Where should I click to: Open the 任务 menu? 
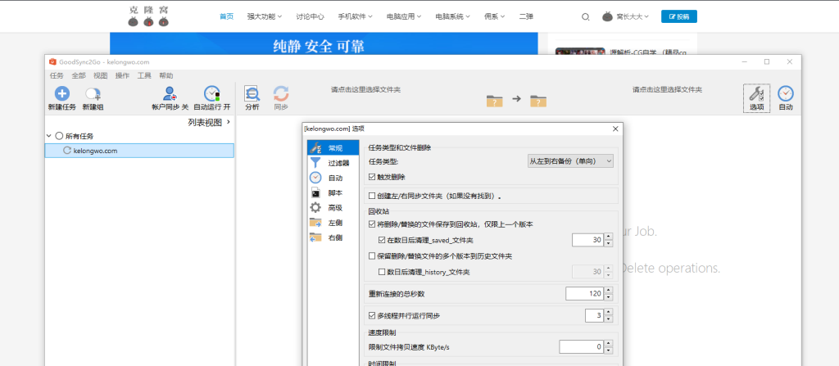click(57, 75)
